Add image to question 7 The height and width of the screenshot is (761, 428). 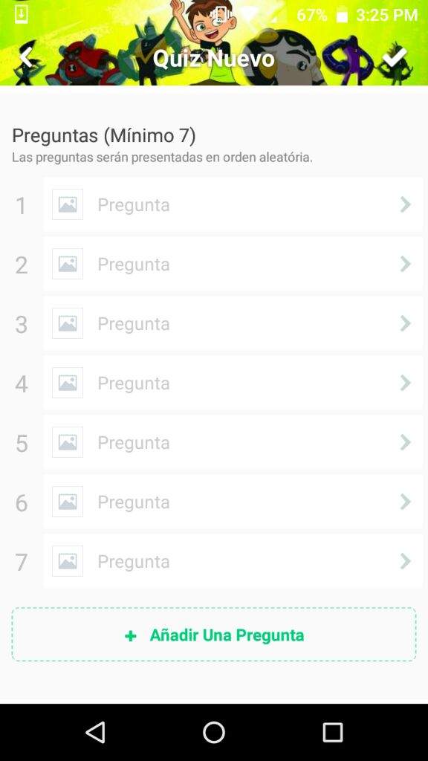point(68,561)
